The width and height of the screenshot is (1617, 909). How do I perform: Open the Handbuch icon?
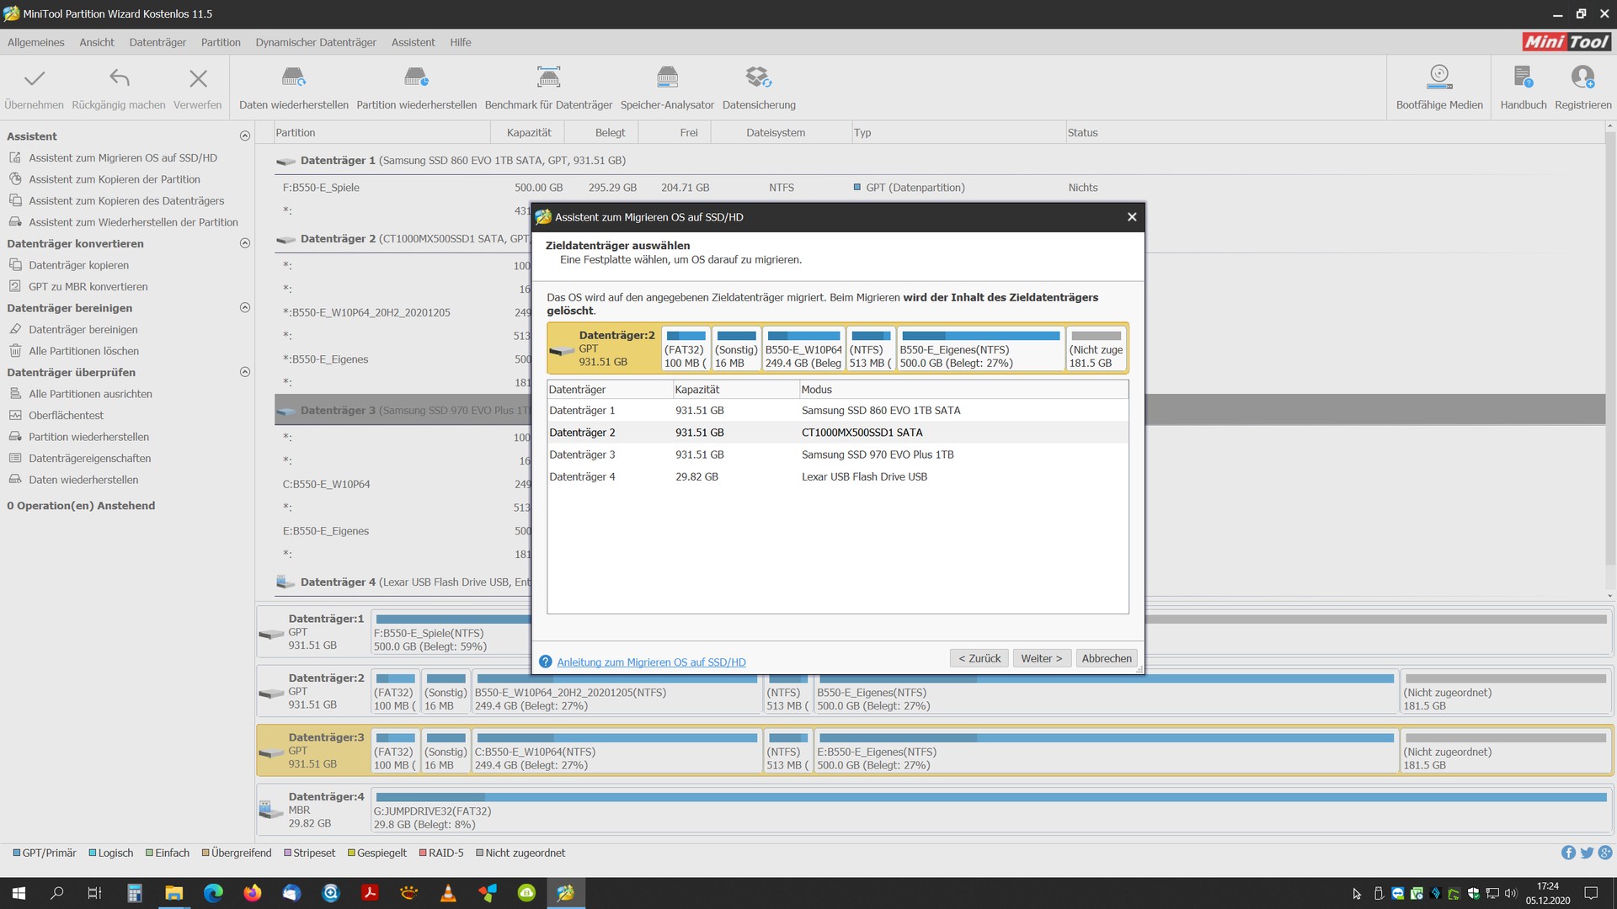tap(1523, 78)
